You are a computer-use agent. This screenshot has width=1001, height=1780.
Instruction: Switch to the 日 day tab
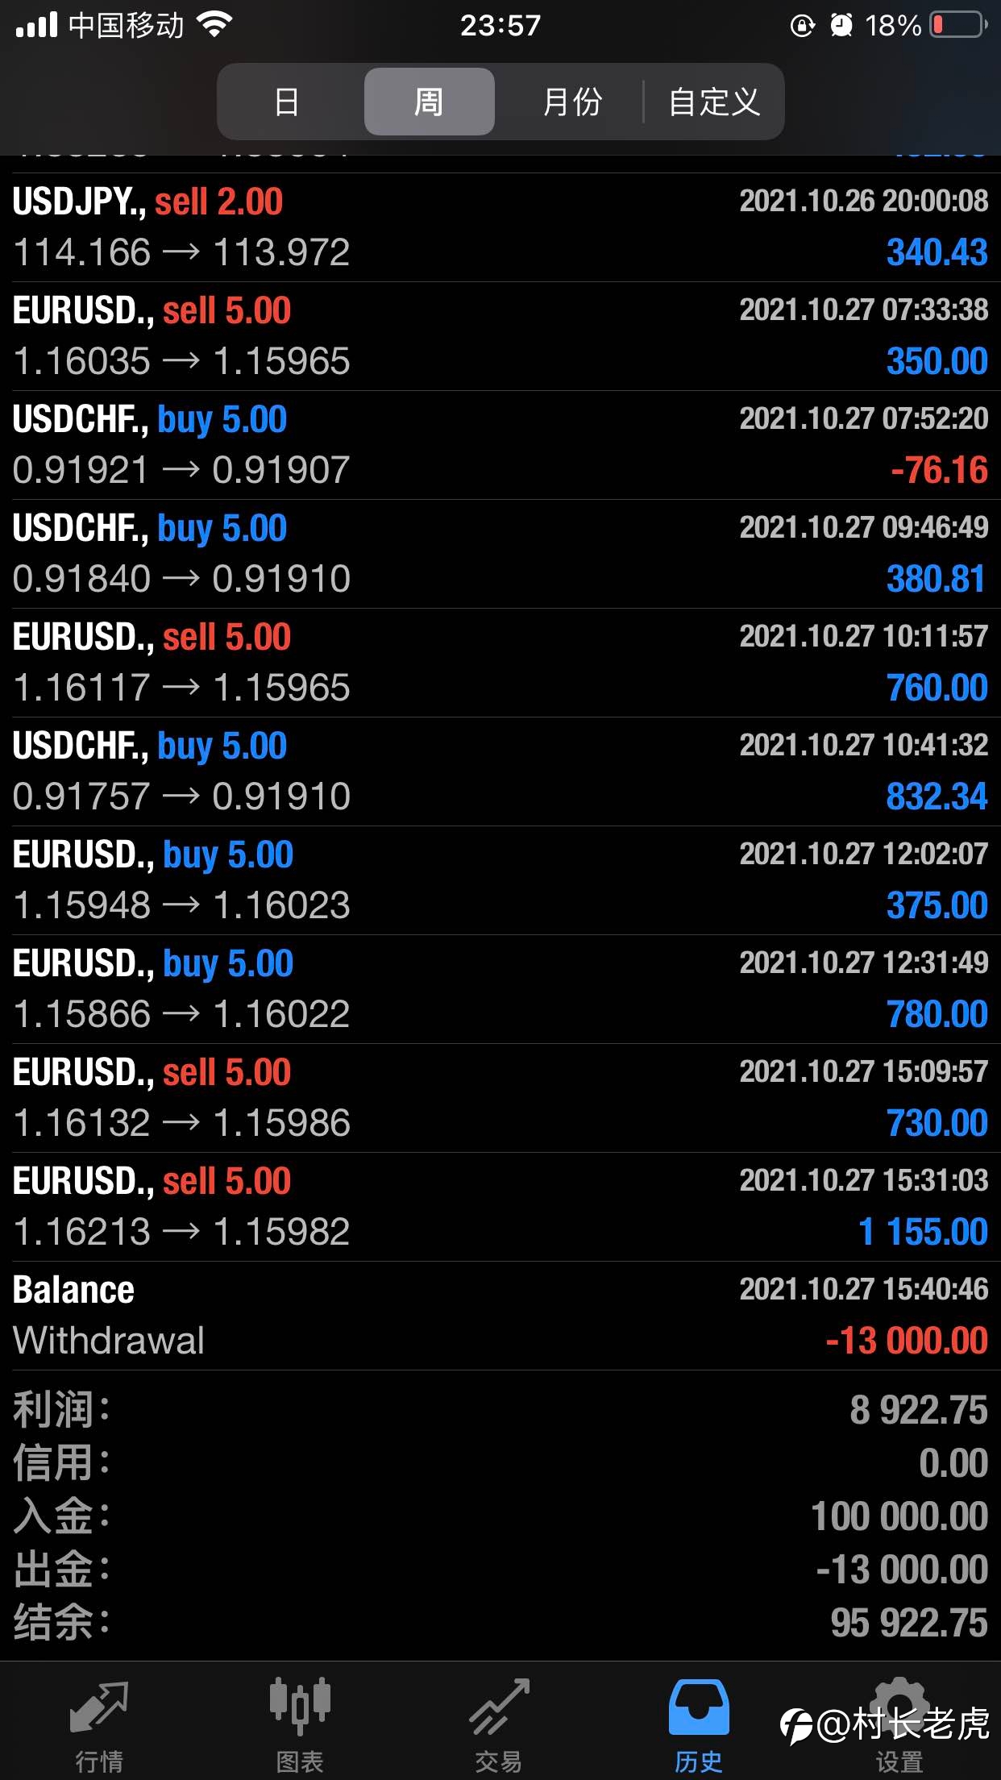point(287,102)
